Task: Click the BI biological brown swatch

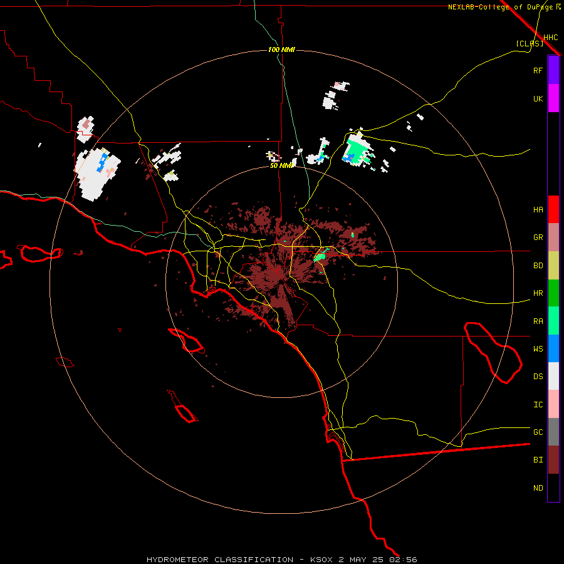Action: click(553, 460)
